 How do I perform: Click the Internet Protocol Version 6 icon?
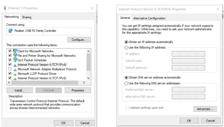[x=15, y=78]
